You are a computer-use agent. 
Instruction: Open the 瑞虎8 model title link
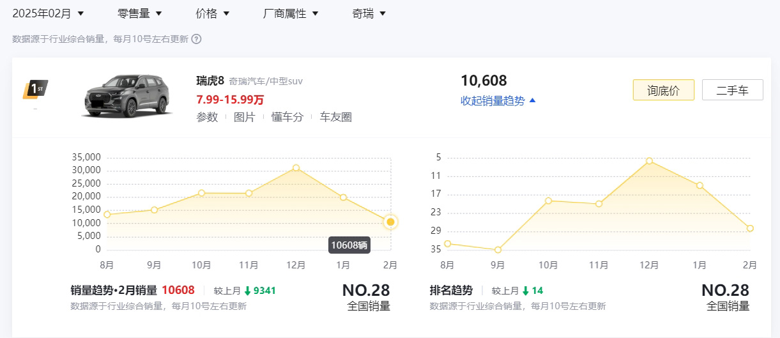(x=210, y=81)
